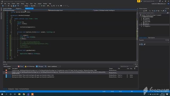Open the Edit menu

pos(5,3)
